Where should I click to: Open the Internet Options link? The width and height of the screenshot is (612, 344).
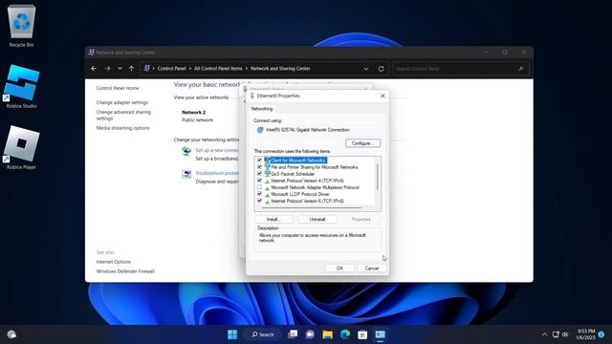point(114,262)
